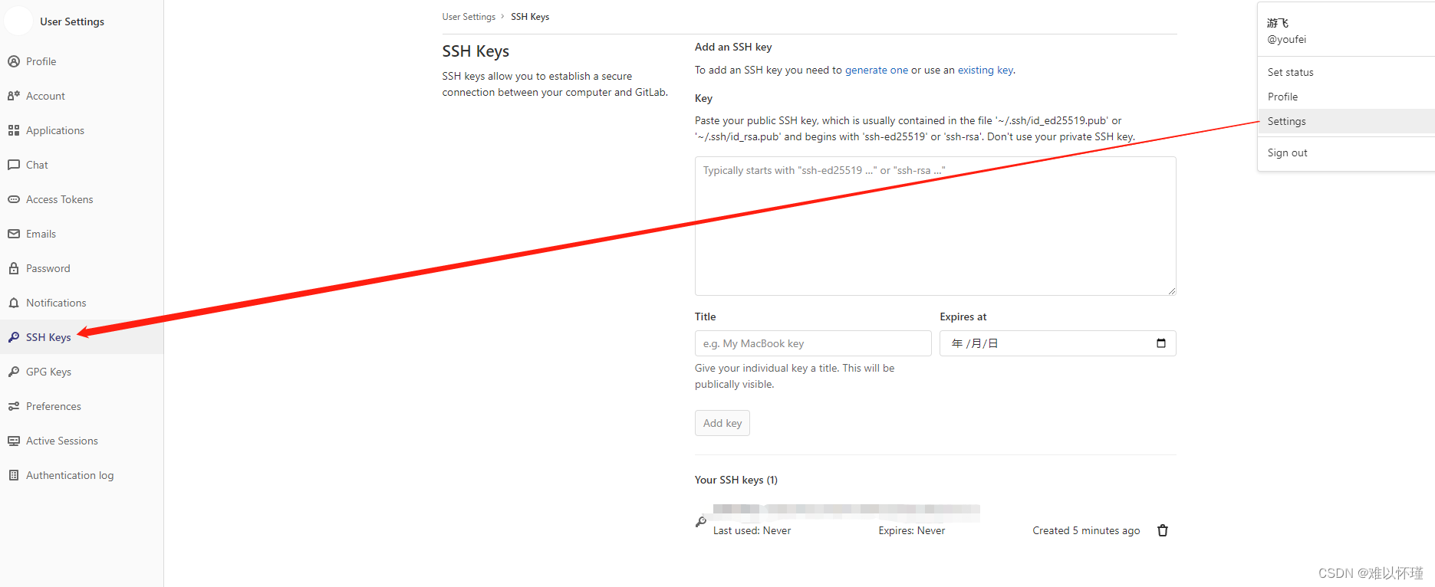Click 'Last used: Never' text
This screenshot has width=1435, height=587.
point(752,530)
